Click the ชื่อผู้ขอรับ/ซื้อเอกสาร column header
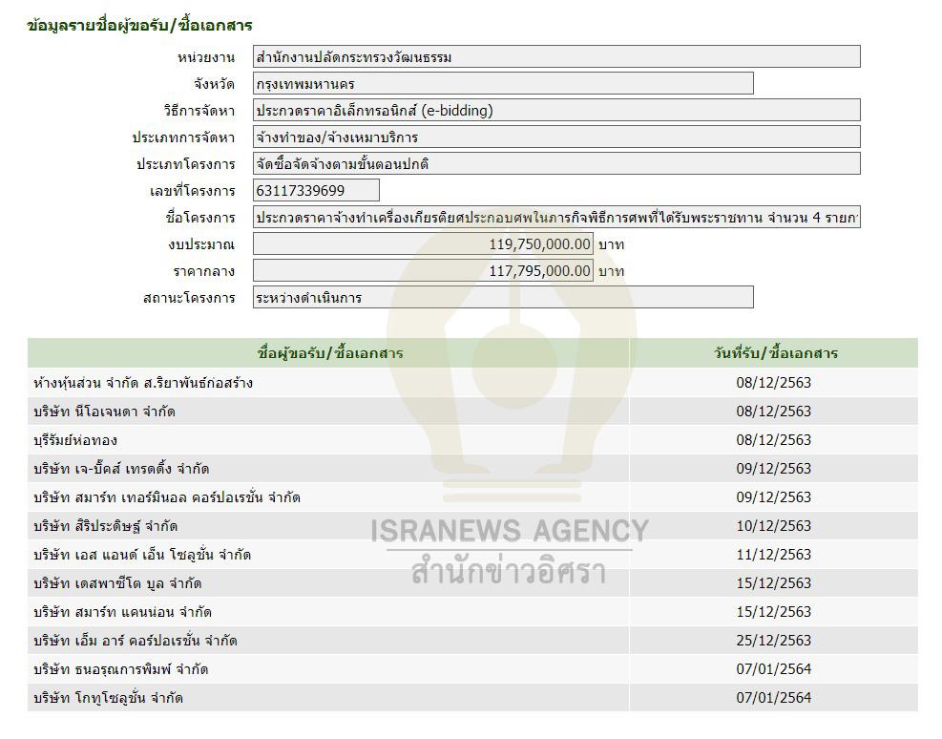This screenshot has width=942, height=739. pos(330,353)
